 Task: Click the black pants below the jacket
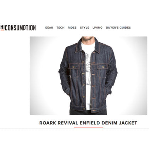click(88, 112)
